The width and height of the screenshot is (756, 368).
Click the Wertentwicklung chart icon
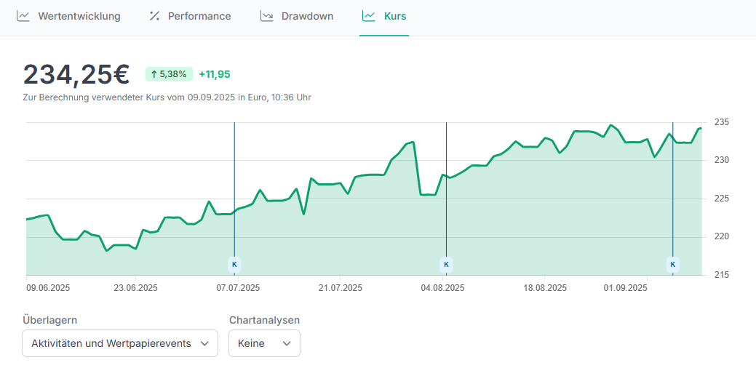[x=23, y=16]
